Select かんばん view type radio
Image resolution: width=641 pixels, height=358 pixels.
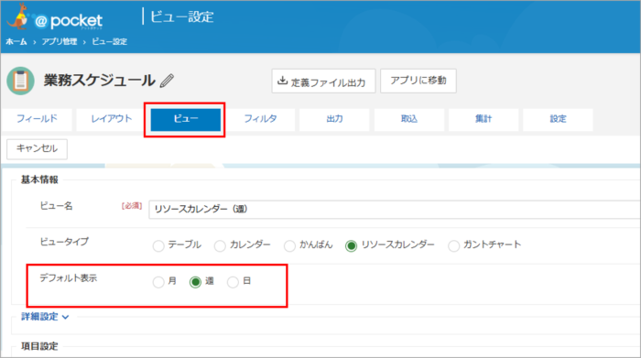pos(289,246)
